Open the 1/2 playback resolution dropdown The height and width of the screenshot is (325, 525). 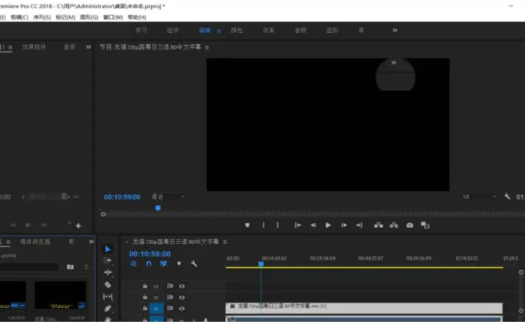479,197
